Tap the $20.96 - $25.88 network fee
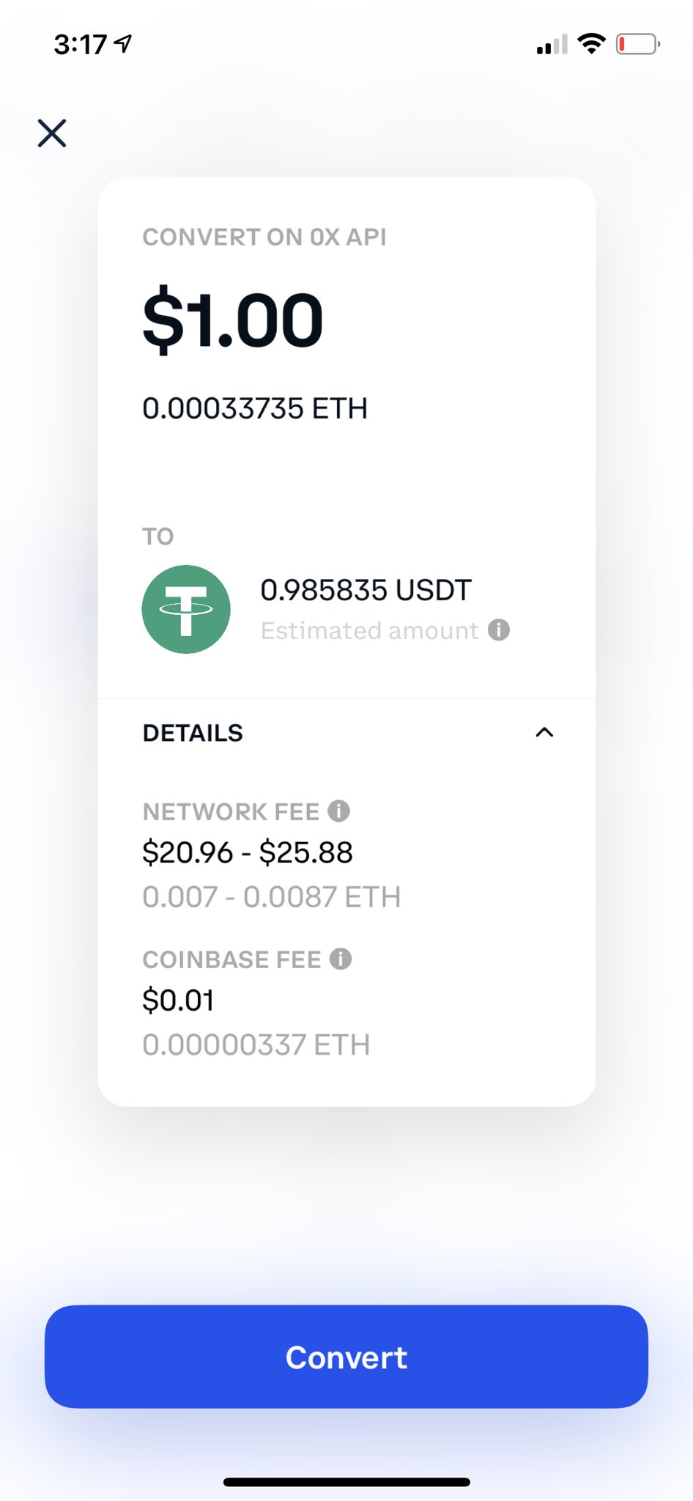Image resolution: width=693 pixels, height=1501 pixels. (x=248, y=852)
